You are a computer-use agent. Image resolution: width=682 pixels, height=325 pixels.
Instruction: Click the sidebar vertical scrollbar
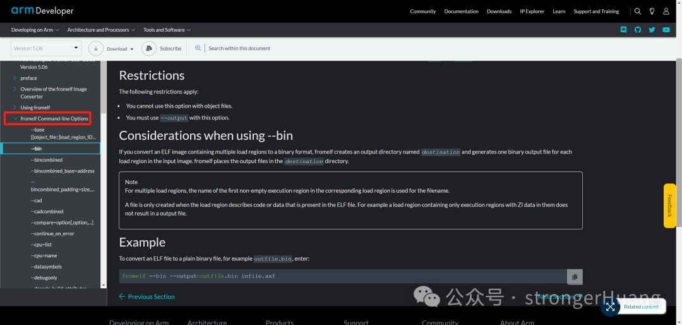(x=104, y=87)
